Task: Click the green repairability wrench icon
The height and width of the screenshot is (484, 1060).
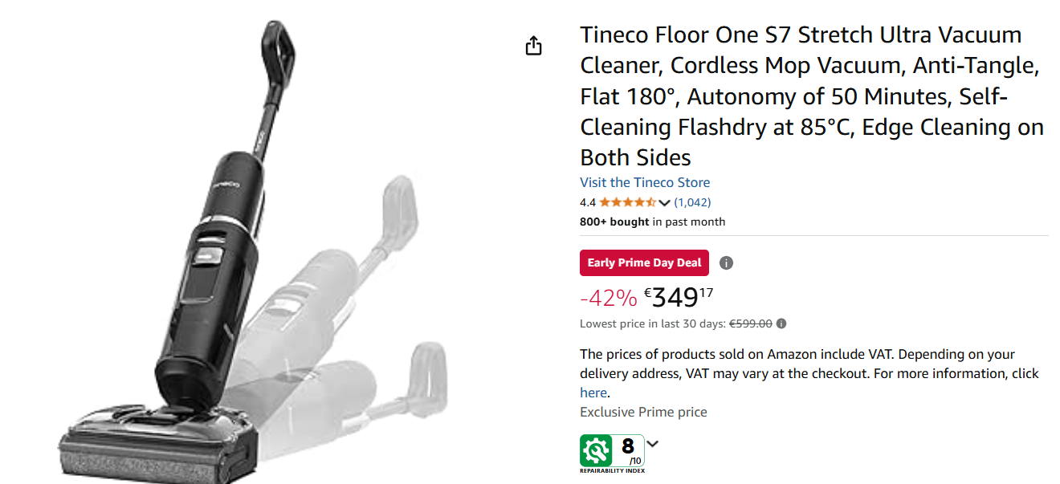Action: coord(596,450)
